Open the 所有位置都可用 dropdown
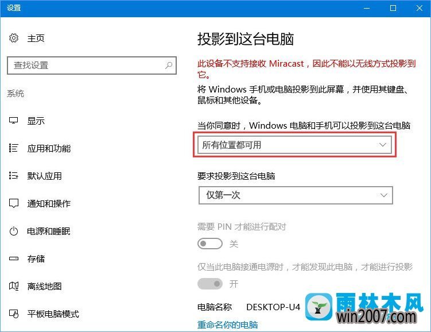This screenshot has height=332, width=431. pyautogui.click(x=294, y=145)
